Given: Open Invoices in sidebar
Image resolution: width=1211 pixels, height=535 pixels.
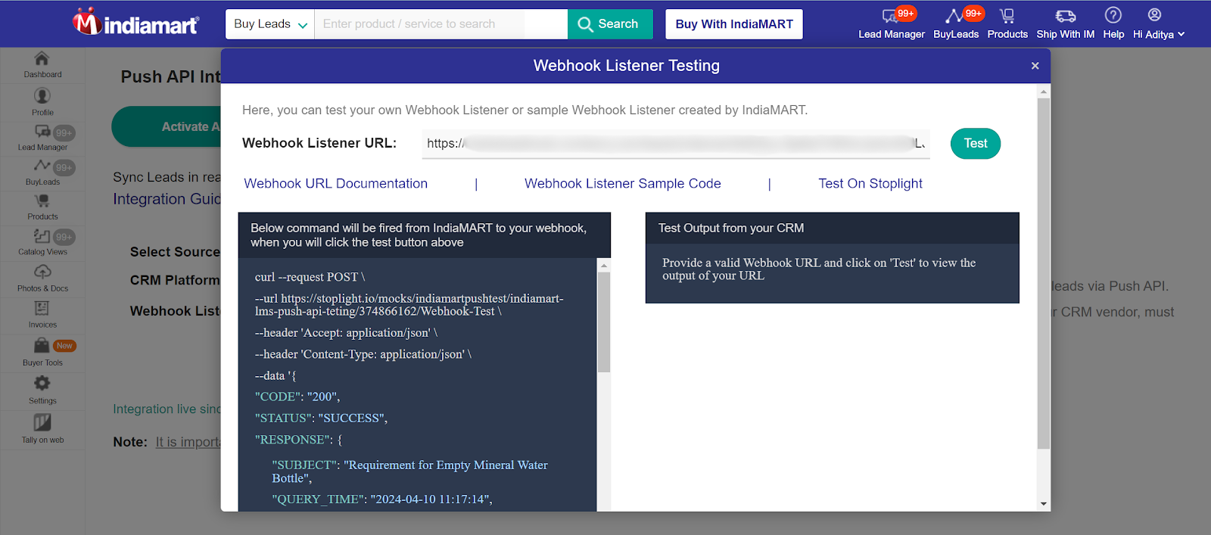Looking at the screenshot, I should [42, 315].
